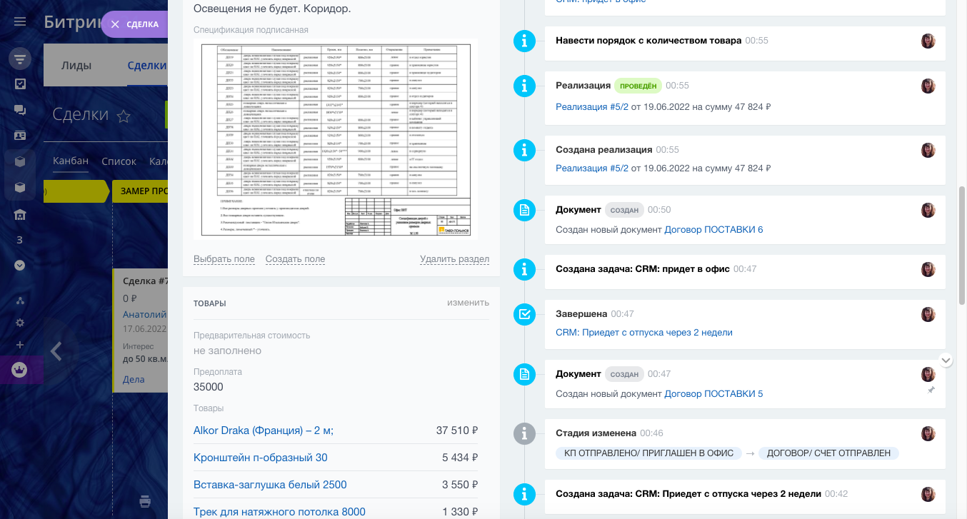Click Выбрать поле link
Viewport: 967px width, 519px height.
[224, 259]
